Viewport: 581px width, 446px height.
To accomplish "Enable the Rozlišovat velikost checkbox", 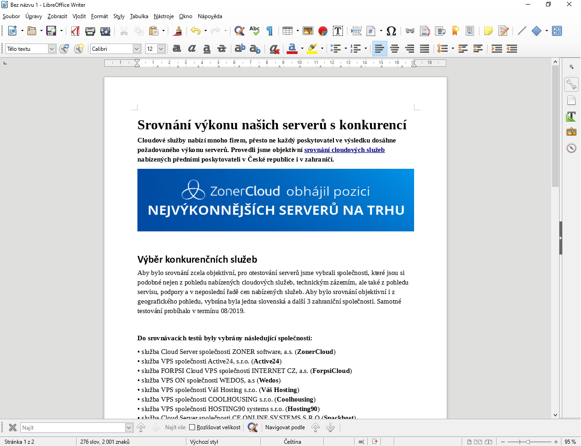I will coord(192,427).
